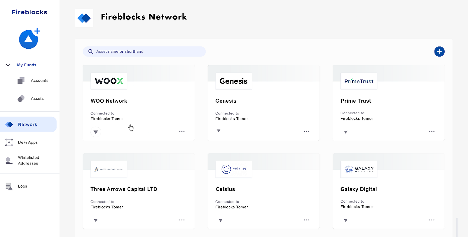Click the Genesis logo thumbnail
468x237 pixels.
(x=233, y=81)
